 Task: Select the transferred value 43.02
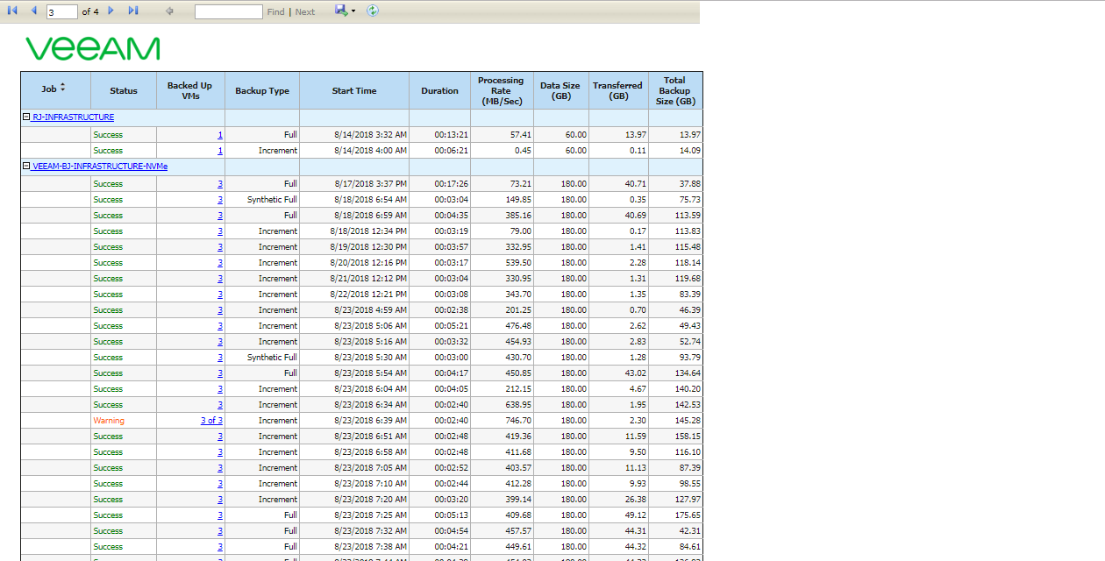[635, 373]
